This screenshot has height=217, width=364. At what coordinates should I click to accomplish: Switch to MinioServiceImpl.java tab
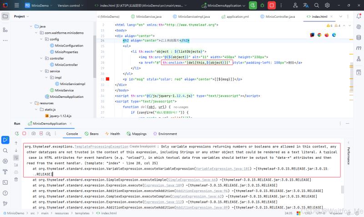point(191,16)
